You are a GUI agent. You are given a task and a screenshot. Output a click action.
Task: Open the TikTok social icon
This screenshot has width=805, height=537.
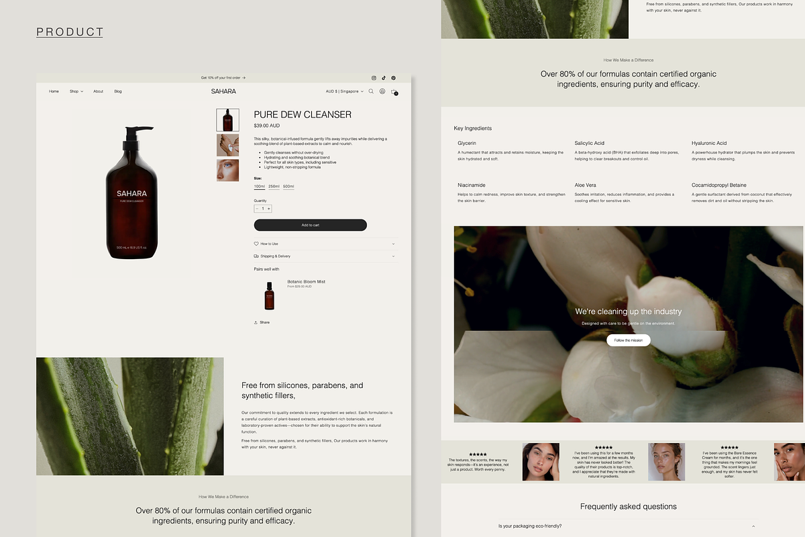coord(384,78)
